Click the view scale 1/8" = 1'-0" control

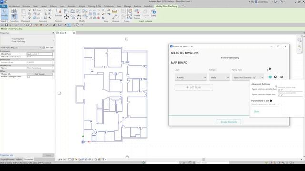(62, 160)
